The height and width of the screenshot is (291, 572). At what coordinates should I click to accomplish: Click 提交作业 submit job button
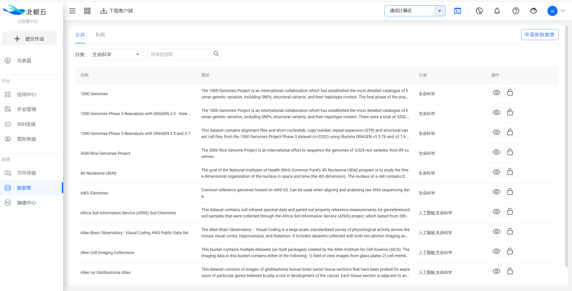30,39
